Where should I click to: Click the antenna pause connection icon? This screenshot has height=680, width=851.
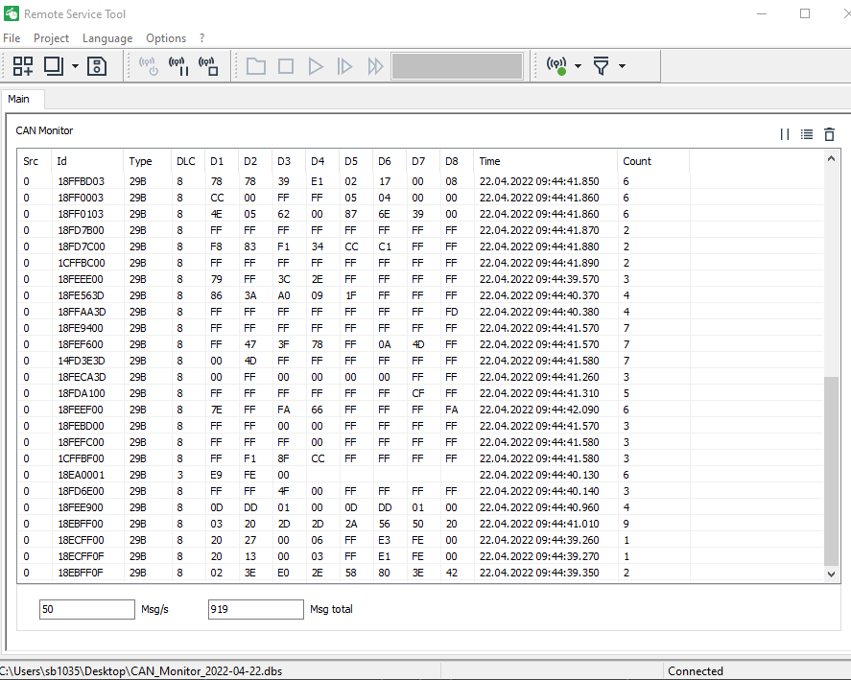(178, 66)
